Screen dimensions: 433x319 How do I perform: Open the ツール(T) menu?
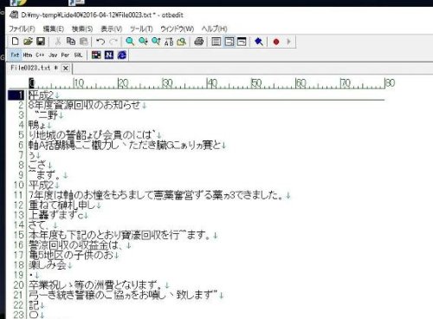coord(141,29)
